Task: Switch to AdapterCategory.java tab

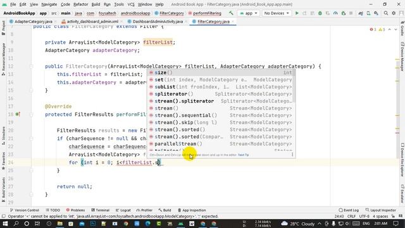Action: click(x=34, y=22)
